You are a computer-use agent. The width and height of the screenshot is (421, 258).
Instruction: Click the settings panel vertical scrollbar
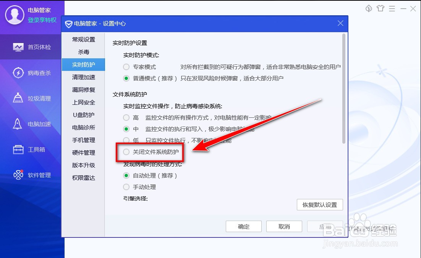point(344,89)
